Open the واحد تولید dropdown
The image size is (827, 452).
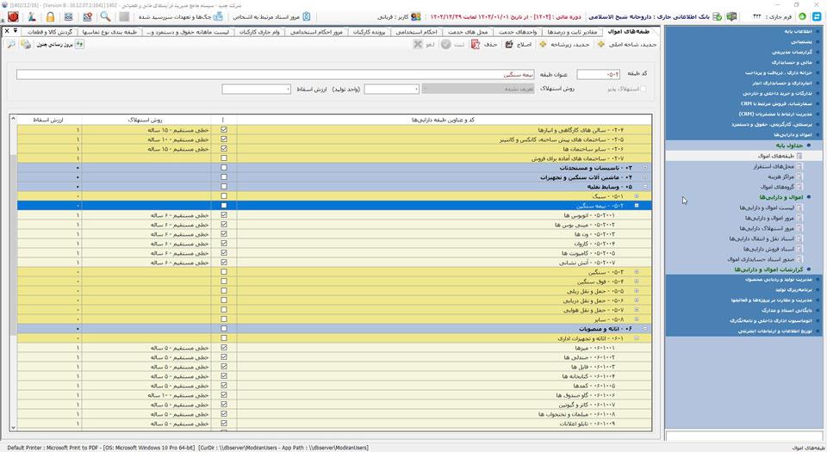coord(391,89)
